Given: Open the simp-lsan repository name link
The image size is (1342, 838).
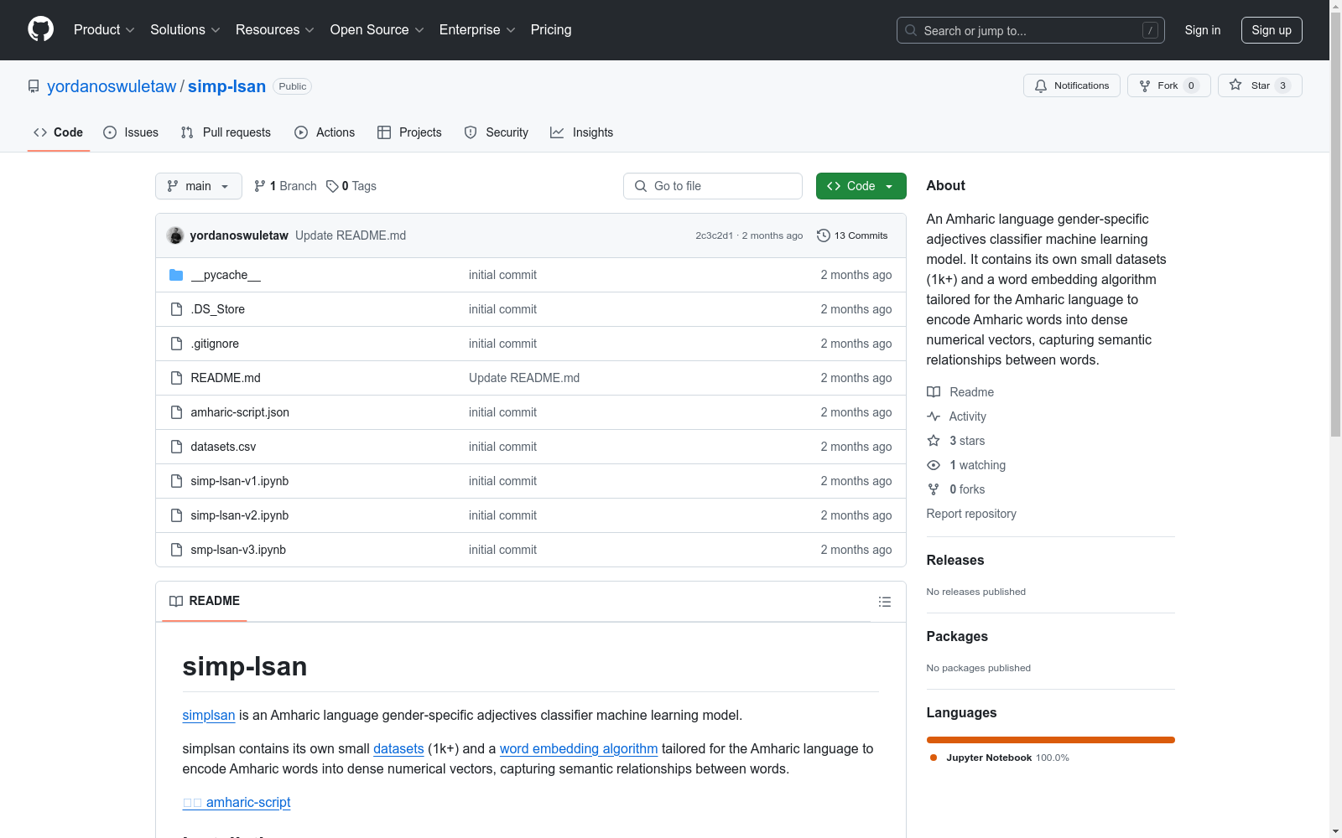Looking at the screenshot, I should (226, 86).
